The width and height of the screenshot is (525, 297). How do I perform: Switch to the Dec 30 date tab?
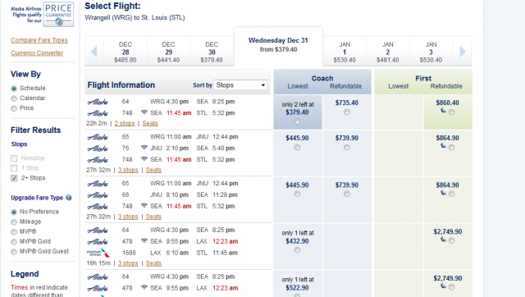[x=212, y=52]
